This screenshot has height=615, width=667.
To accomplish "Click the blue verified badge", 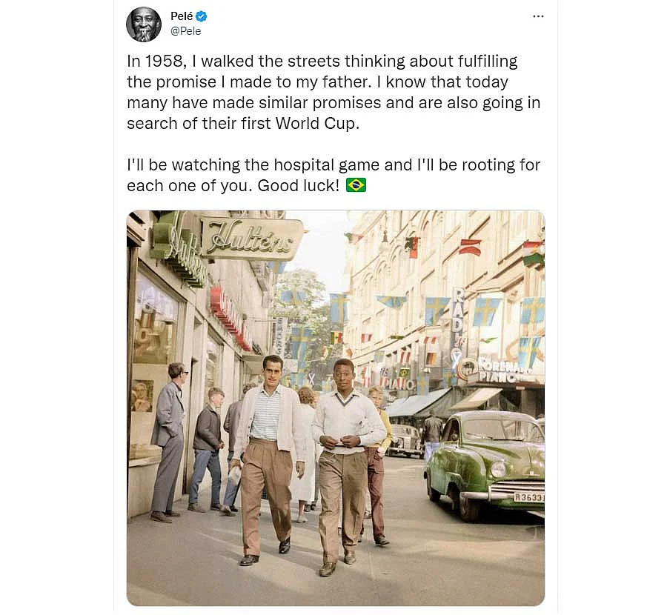I will [x=202, y=16].
